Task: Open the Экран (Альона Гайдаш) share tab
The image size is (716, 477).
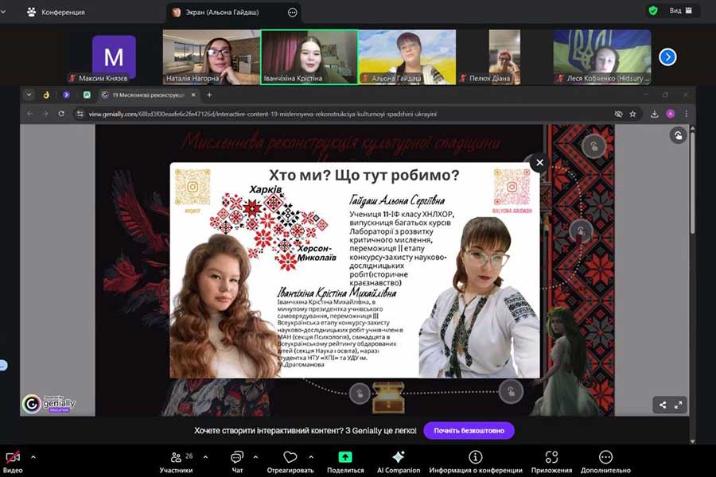Action: click(221, 13)
